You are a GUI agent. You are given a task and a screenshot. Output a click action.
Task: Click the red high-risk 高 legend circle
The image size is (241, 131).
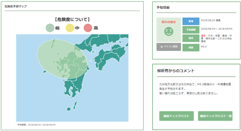(x=88, y=28)
